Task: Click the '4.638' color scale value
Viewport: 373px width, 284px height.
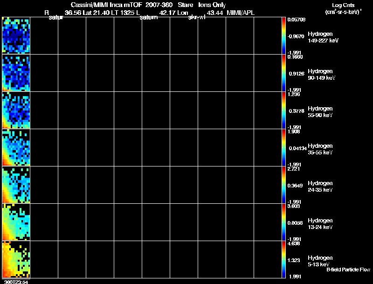Action: [x=294, y=243]
